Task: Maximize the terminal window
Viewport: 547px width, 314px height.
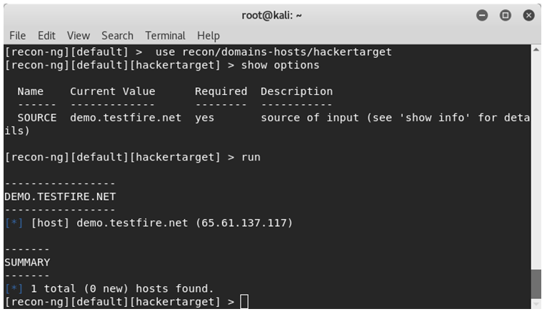Action: tap(505, 15)
